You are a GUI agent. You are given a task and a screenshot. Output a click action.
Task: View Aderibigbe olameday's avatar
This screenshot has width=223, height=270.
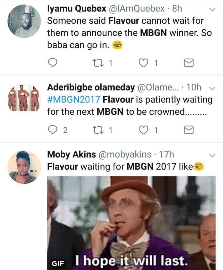pos(24,98)
